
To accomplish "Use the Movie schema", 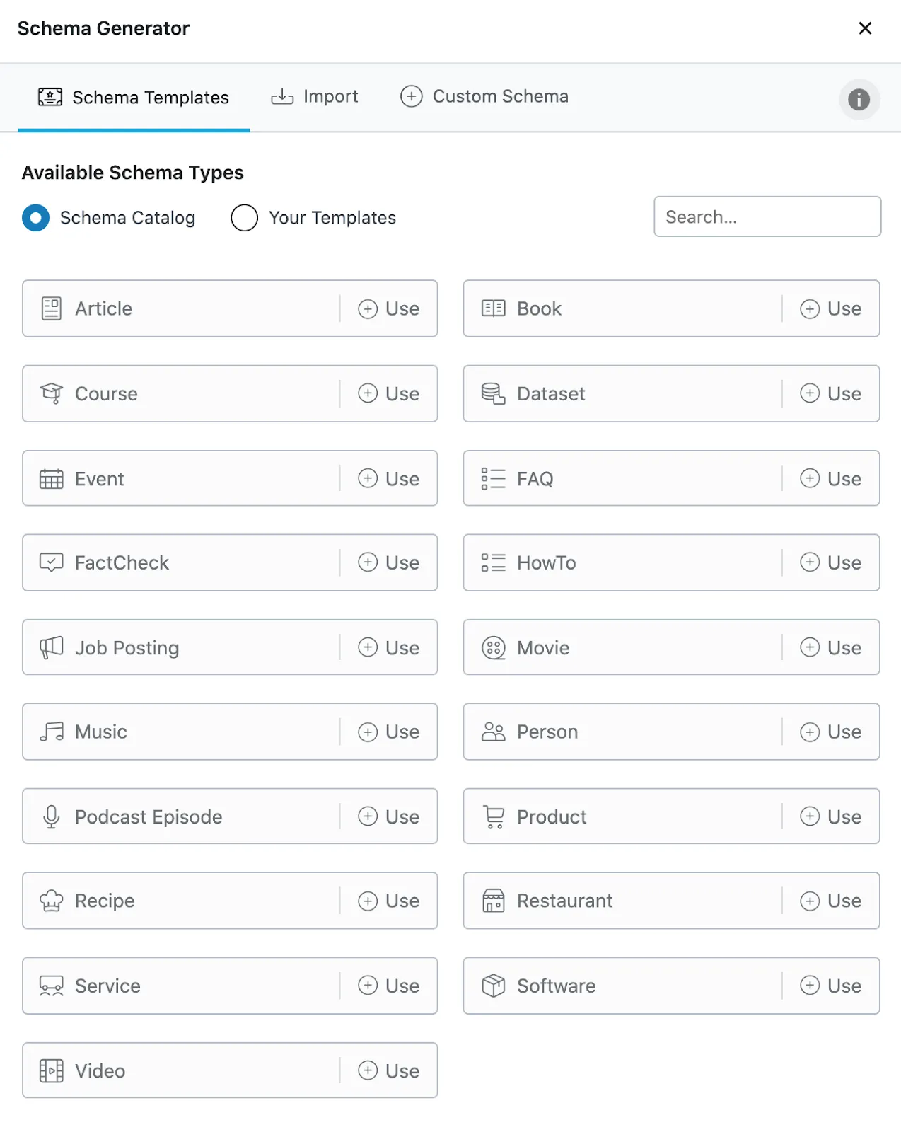I will [830, 647].
